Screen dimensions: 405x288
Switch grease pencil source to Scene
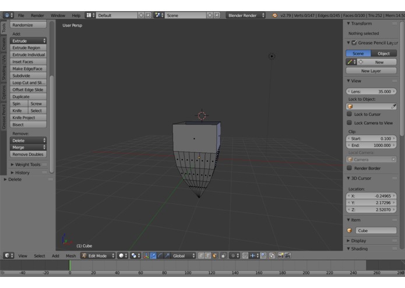tap(358, 53)
